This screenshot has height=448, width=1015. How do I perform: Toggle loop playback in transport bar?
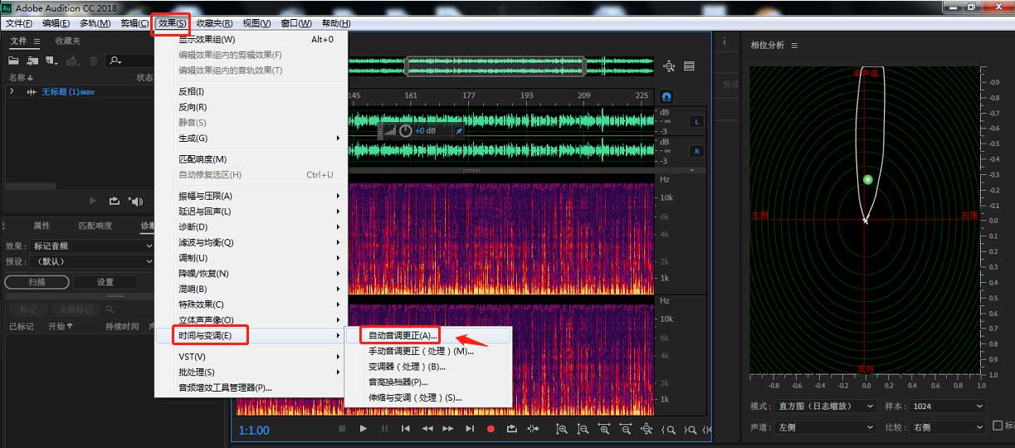(x=511, y=429)
